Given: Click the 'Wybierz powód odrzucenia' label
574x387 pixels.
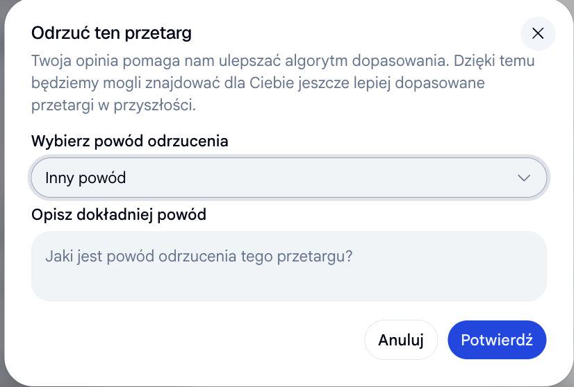Looking at the screenshot, I should [129, 141].
